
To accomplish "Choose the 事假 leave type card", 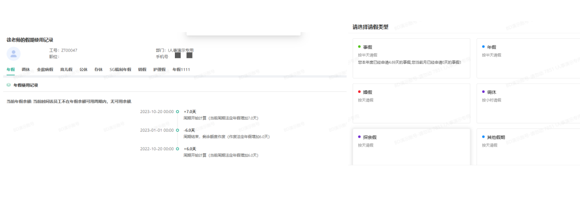I will 411,58.
